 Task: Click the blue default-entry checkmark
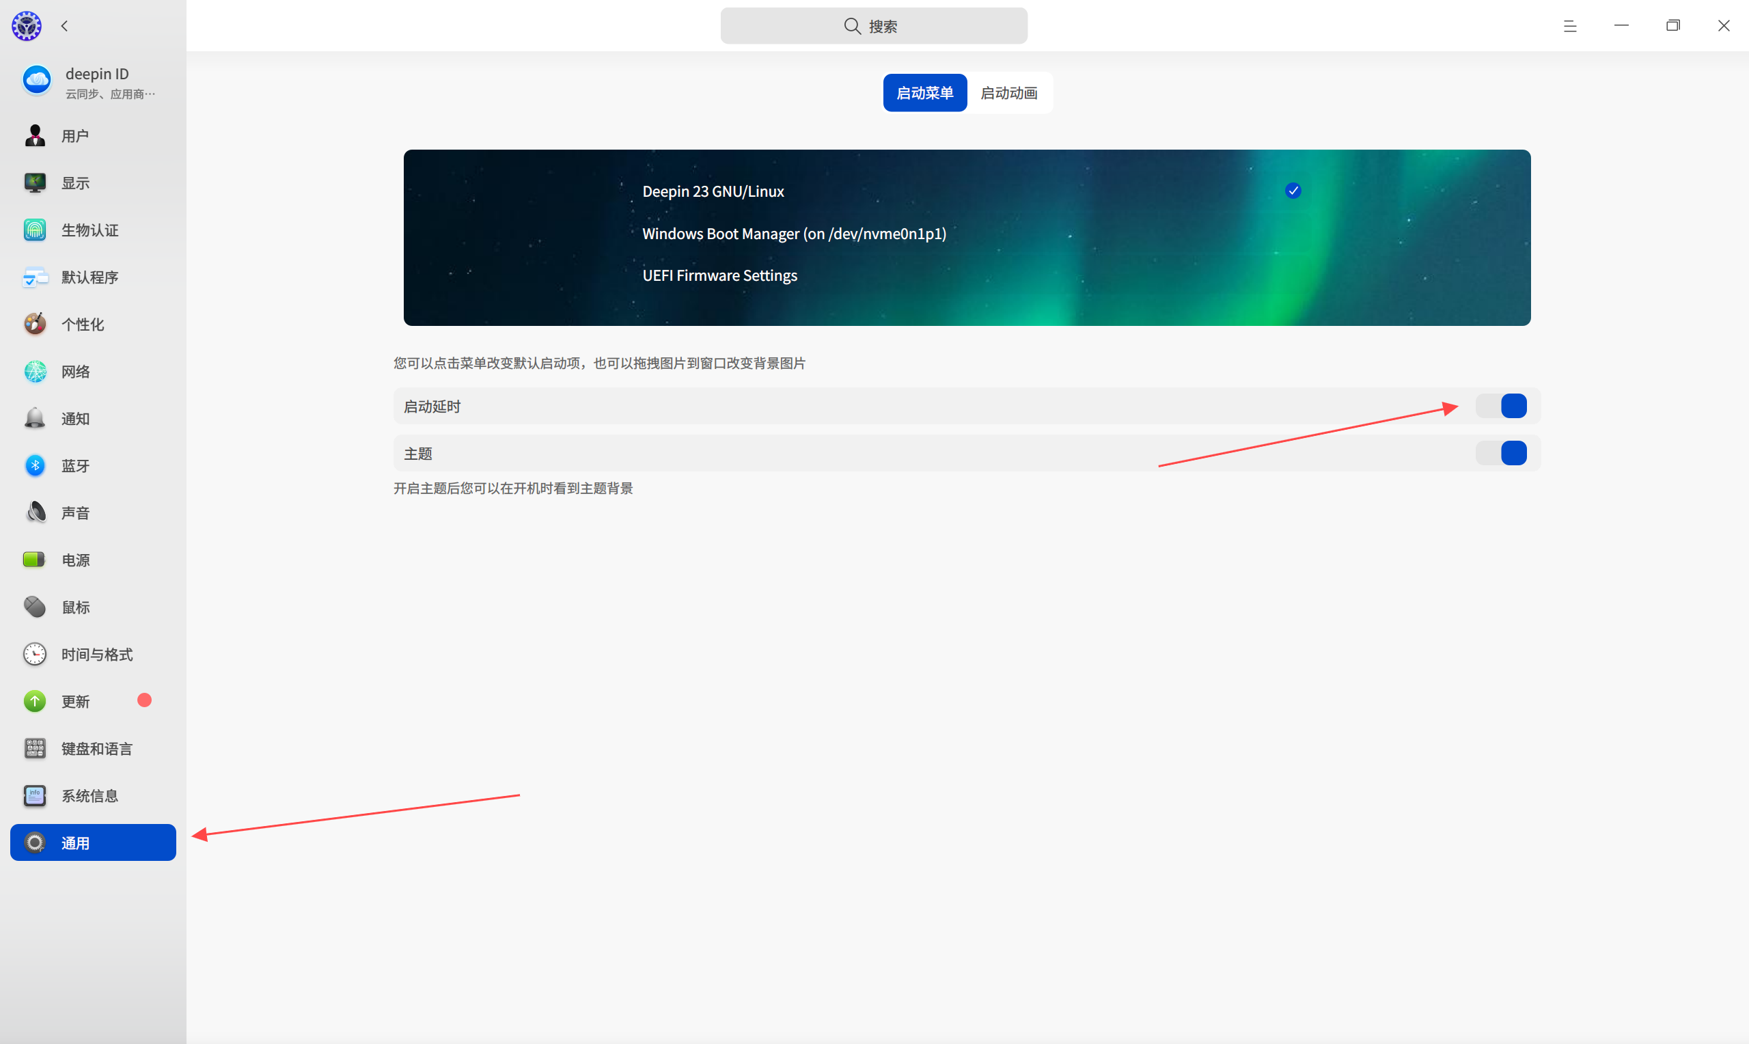coord(1293,191)
